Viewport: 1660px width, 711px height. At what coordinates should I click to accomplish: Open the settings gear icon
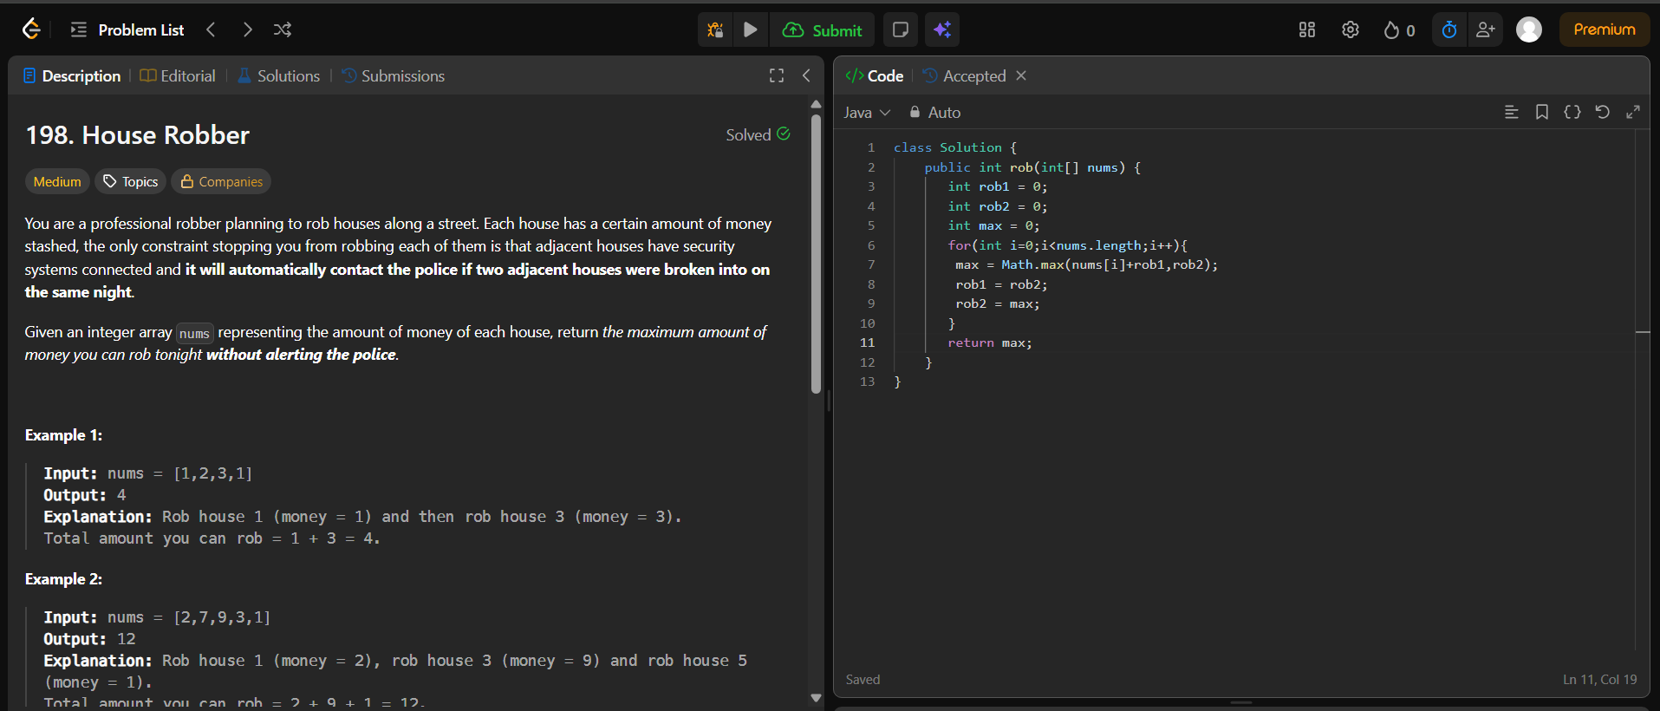1351,30
